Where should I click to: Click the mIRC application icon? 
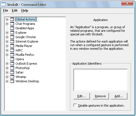click(12, 50)
